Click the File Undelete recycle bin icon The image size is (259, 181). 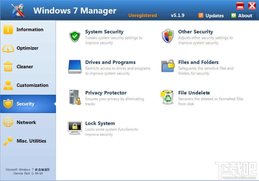[x=167, y=97]
